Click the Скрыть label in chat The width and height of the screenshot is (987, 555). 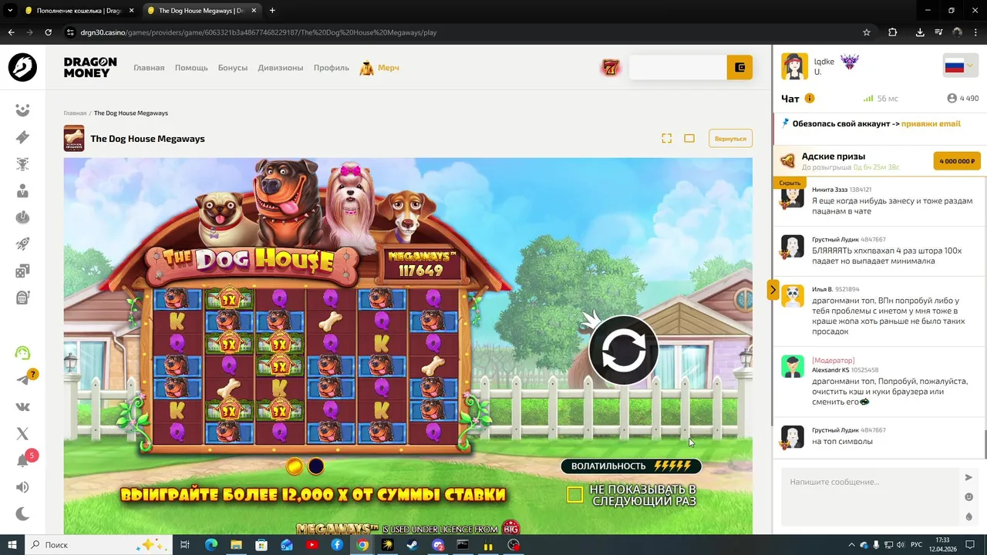click(x=790, y=183)
